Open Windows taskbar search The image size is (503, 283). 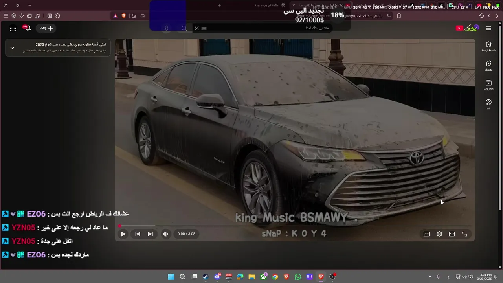pyautogui.click(x=182, y=277)
